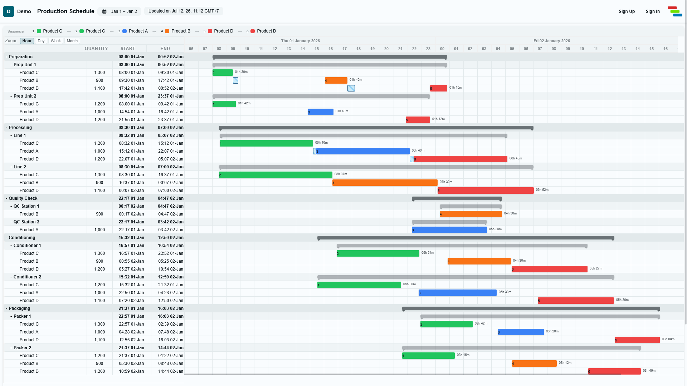Image resolution: width=687 pixels, height=386 pixels.
Task: Click the Fri 02 January 2026 date header
Action: (x=551, y=41)
